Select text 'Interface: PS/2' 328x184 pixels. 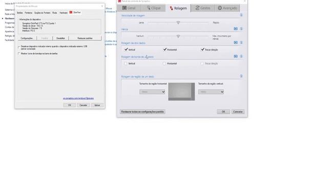[29, 31]
